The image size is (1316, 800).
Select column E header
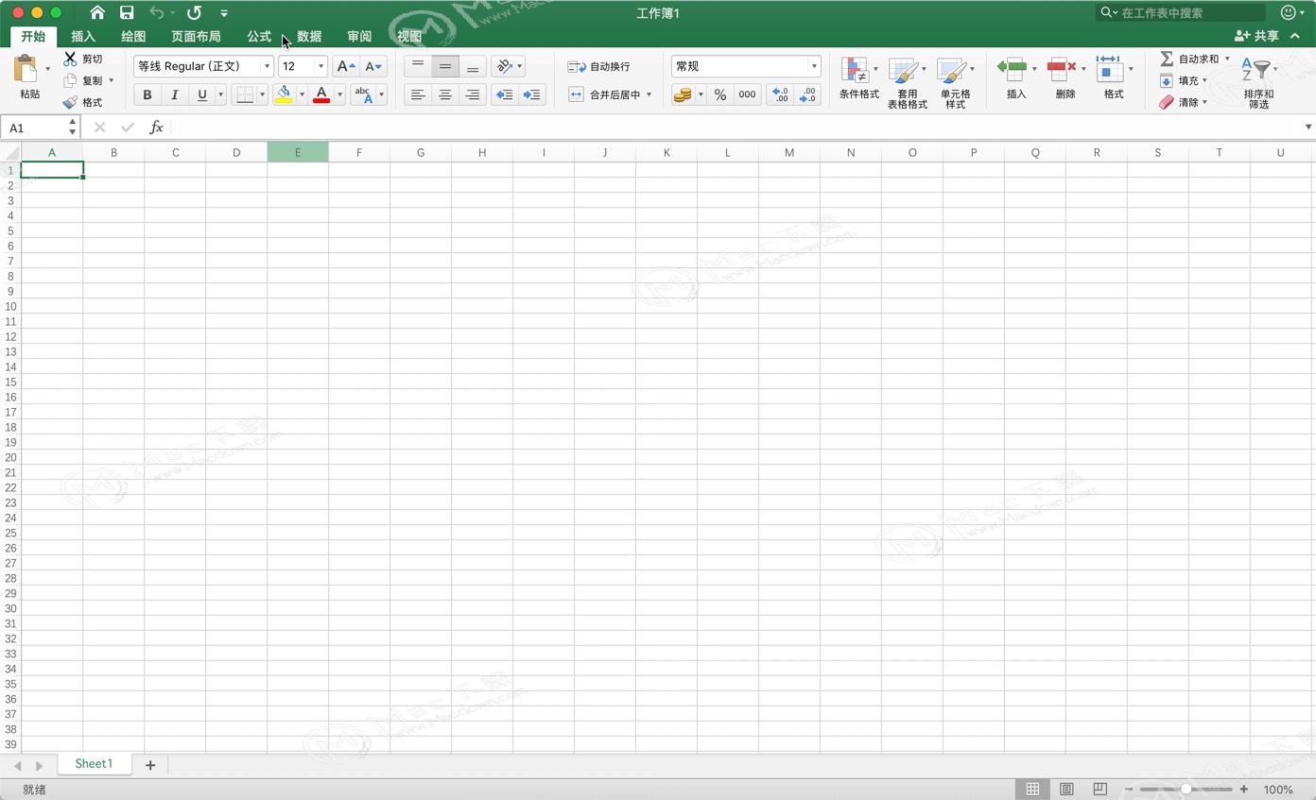point(298,152)
